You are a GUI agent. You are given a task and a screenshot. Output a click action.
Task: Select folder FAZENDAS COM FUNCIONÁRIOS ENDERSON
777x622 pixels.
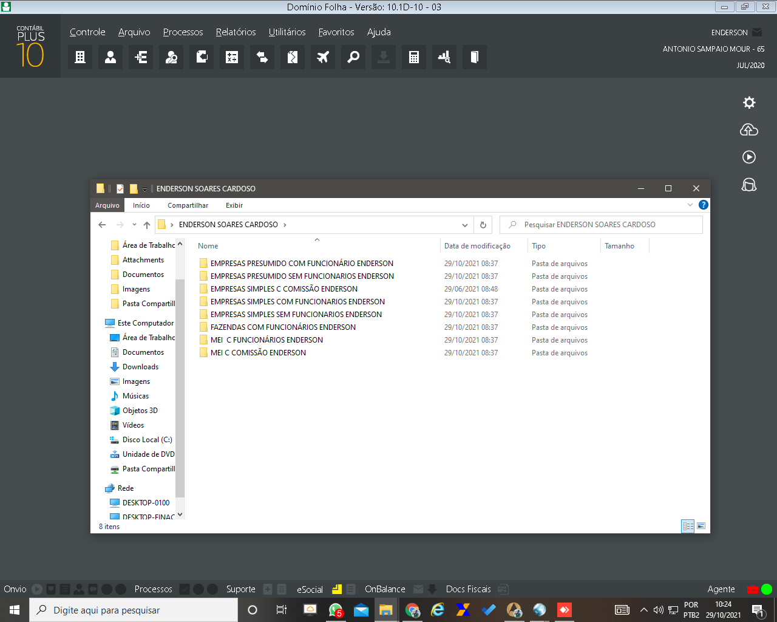pos(283,327)
